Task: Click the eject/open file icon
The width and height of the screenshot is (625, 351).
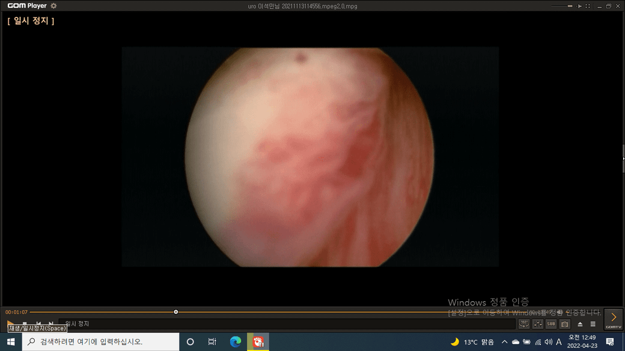Action: coord(580,324)
